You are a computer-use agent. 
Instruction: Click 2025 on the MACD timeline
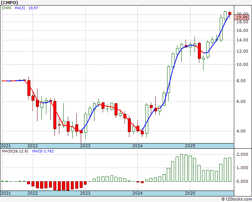click(190, 193)
